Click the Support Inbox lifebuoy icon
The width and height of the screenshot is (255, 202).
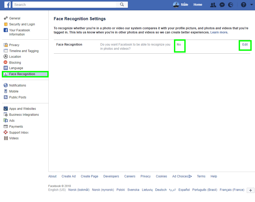[6, 132]
